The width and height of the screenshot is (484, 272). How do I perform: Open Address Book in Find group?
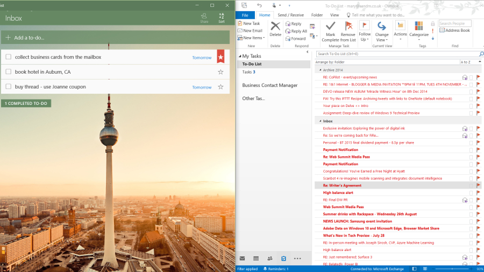(x=454, y=30)
